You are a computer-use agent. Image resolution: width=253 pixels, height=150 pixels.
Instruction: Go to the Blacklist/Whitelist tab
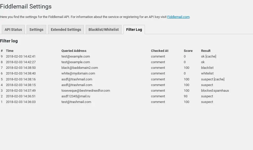pyautogui.click(x=104, y=30)
